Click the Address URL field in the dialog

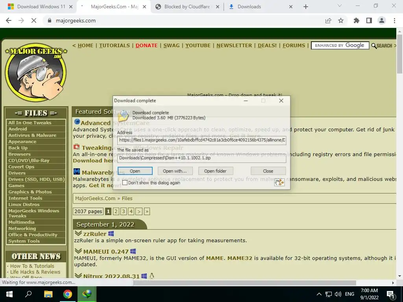pos(202,140)
